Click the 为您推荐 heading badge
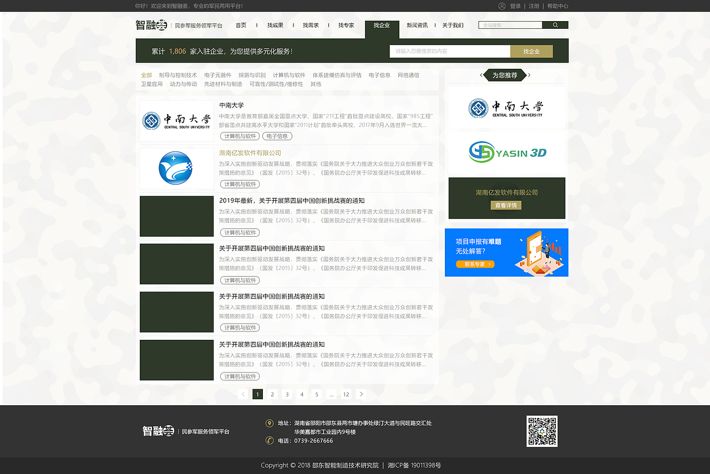This screenshot has height=474, width=710. pos(505,75)
